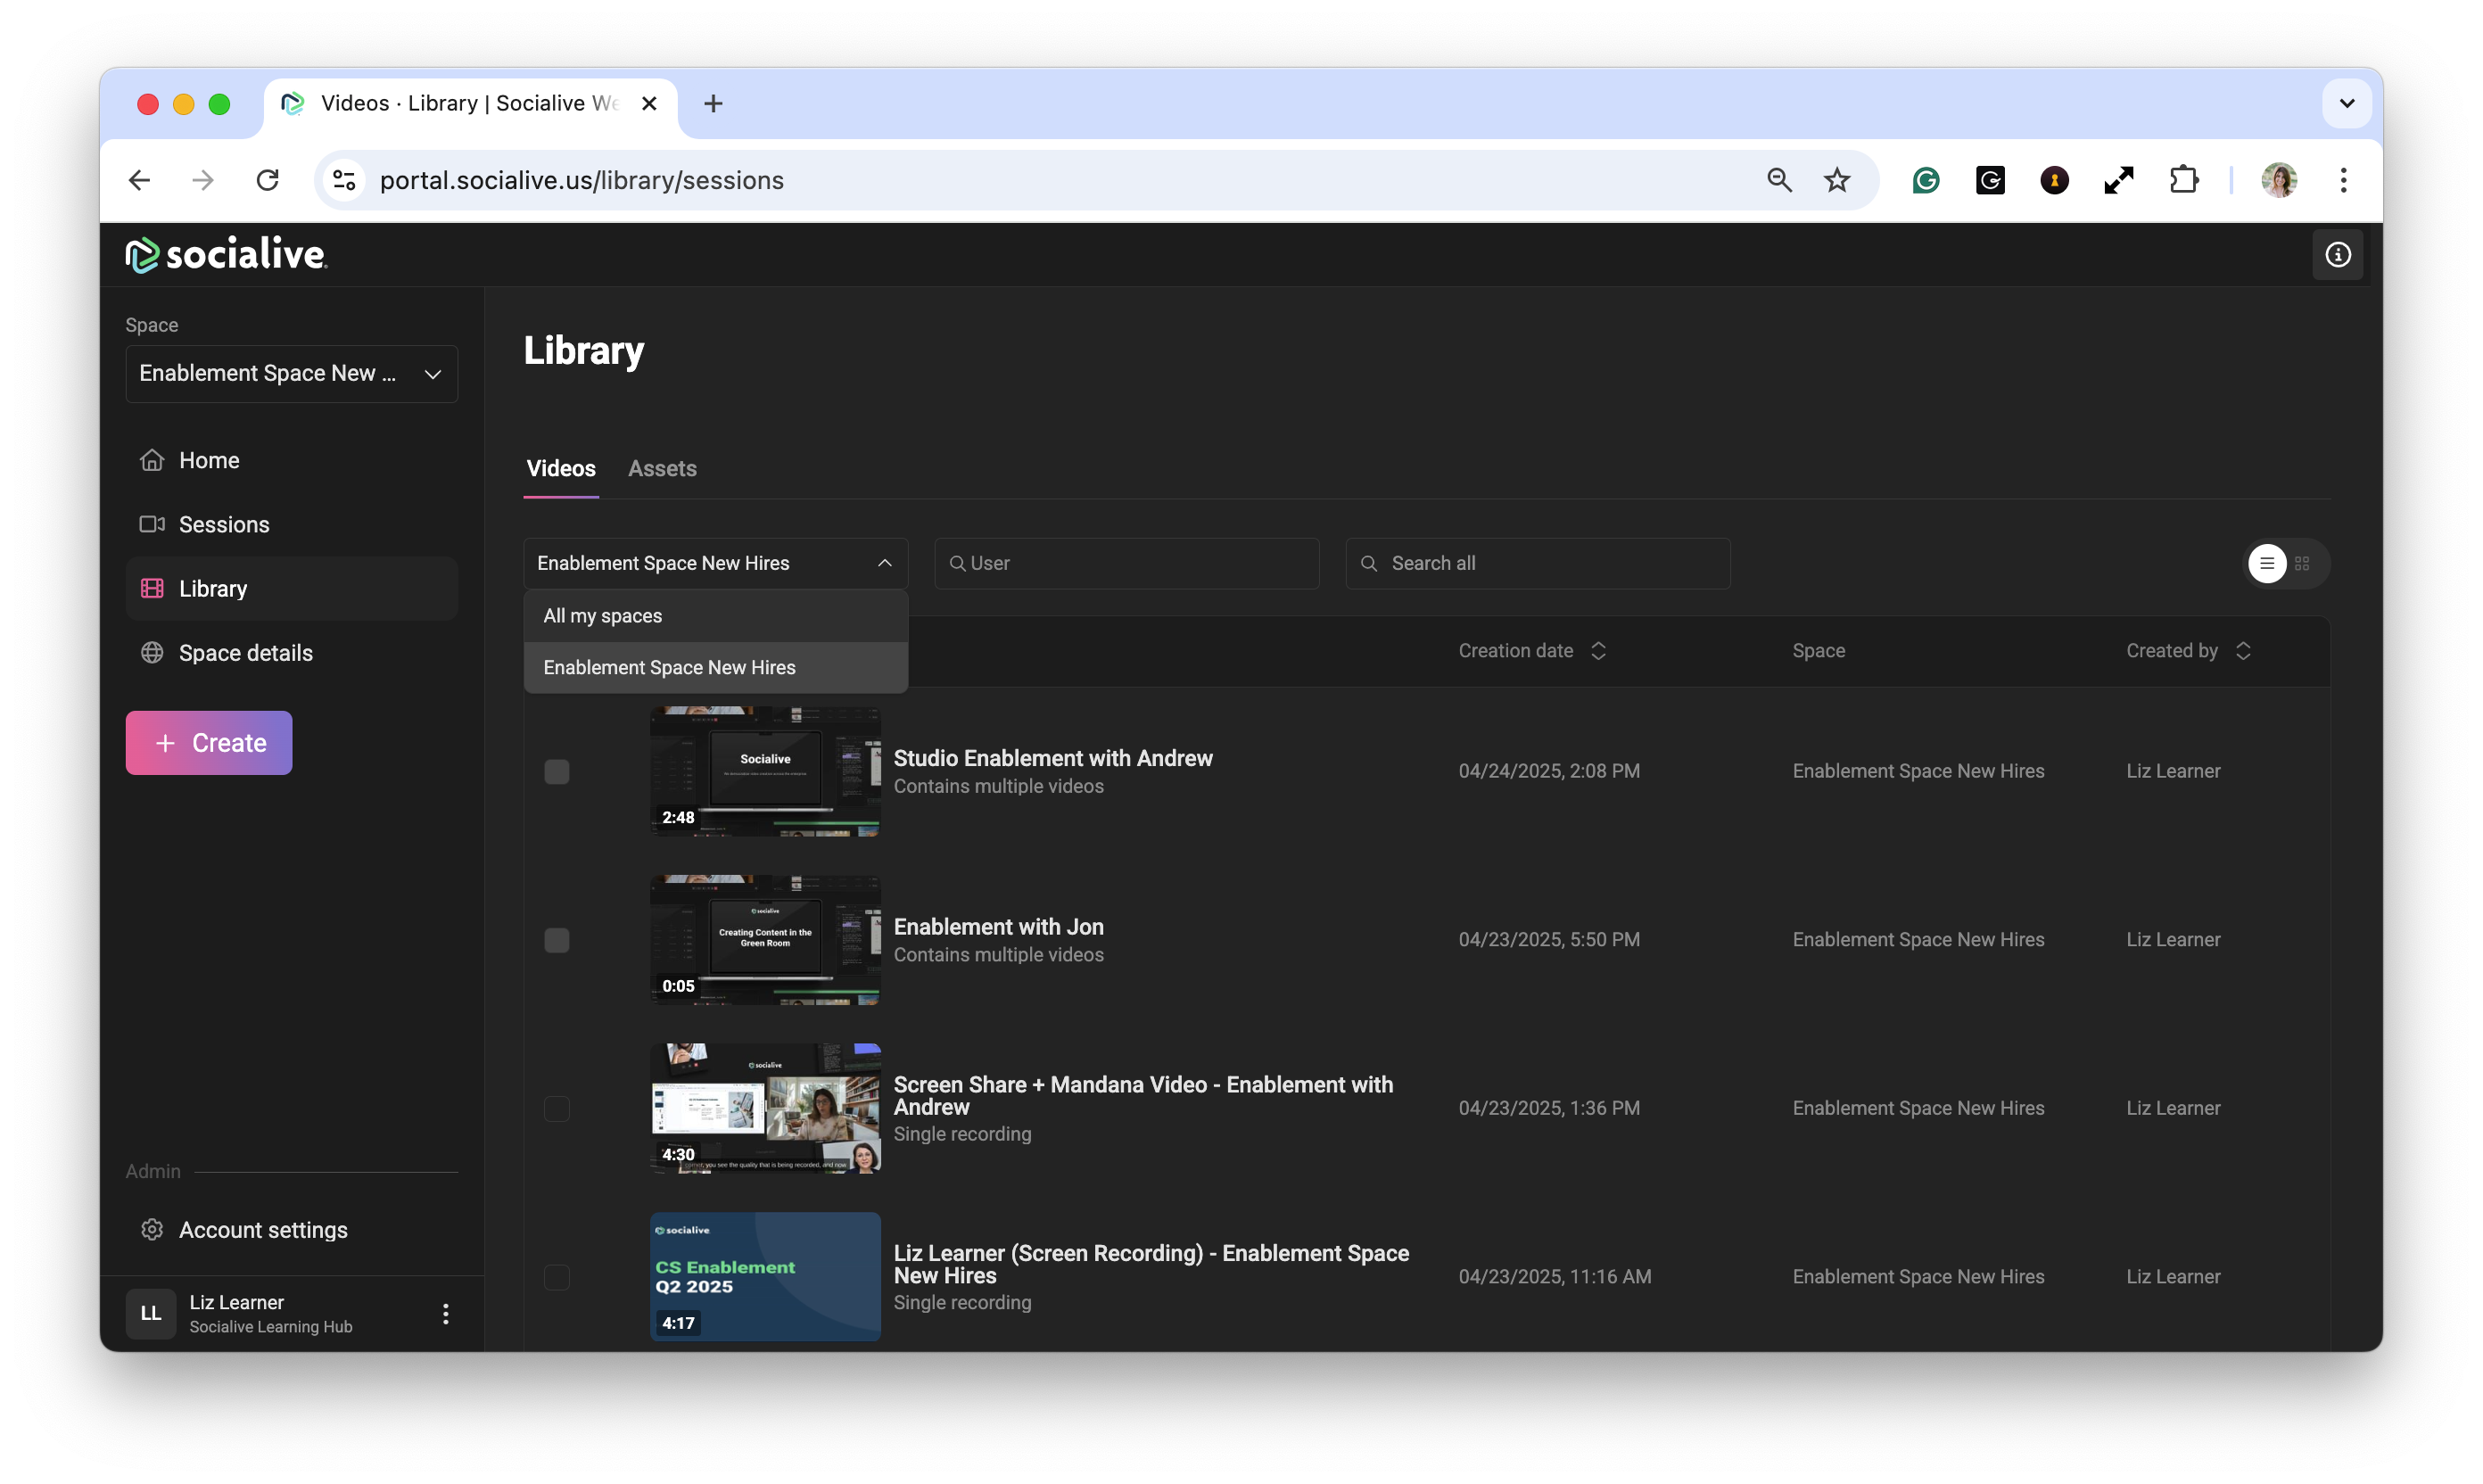Tick the Screen Share + Mandana Video checkbox
The width and height of the screenshot is (2483, 1484).
coord(557,1108)
